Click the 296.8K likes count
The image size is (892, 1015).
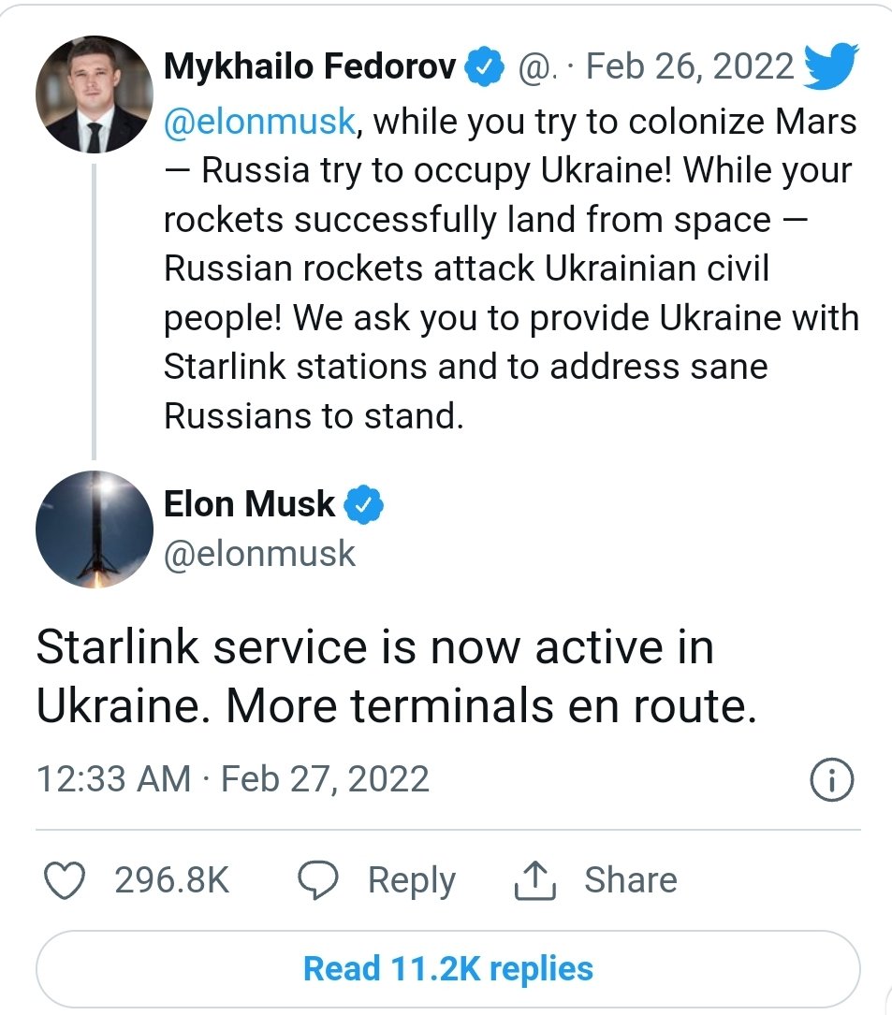click(x=172, y=880)
